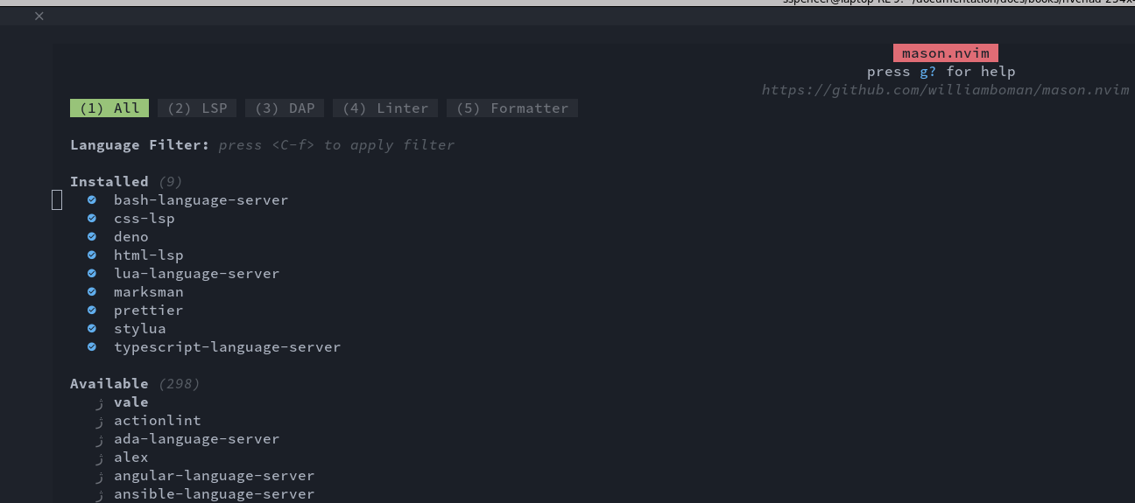Expand the angular-language-server package details
1135x503 pixels.
click(x=214, y=476)
